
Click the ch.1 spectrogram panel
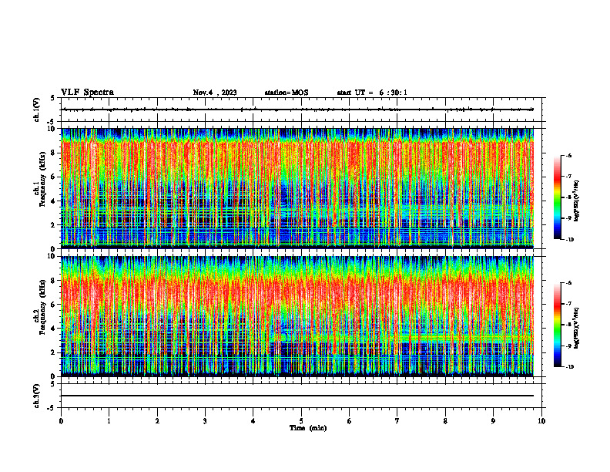297,188
